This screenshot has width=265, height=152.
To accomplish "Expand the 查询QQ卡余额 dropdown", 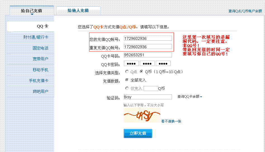I will click(190, 97).
